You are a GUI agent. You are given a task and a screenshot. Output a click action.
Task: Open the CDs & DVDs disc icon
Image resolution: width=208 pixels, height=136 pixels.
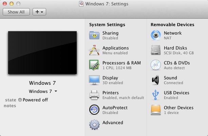click(x=156, y=65)
